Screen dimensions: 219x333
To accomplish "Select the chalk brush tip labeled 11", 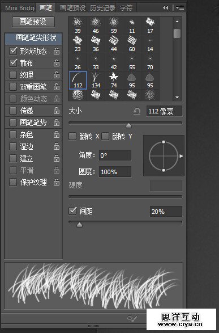I will tap(132, 26).
